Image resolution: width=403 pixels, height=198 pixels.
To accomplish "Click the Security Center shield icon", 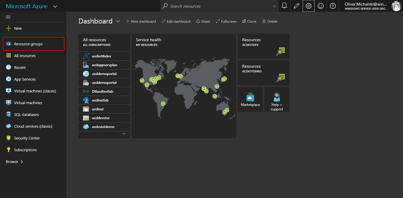I will (x=9, y=138).
